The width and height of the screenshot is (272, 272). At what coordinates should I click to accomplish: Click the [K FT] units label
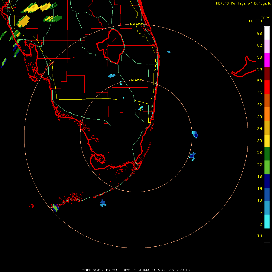point(255,21)
